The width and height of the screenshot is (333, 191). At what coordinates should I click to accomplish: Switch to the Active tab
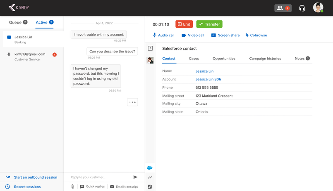[x=44, y=22]
